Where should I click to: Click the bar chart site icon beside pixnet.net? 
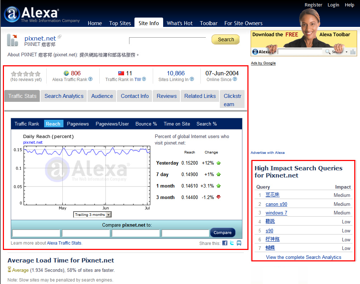point(13,40)
